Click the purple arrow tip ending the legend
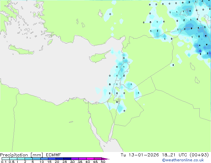The width and height of the screenshot is (211, 163). point(105,159)
